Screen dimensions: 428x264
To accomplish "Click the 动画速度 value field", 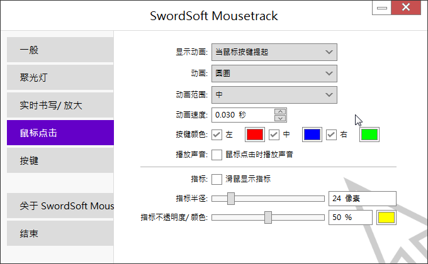I will tap(243, 115).
